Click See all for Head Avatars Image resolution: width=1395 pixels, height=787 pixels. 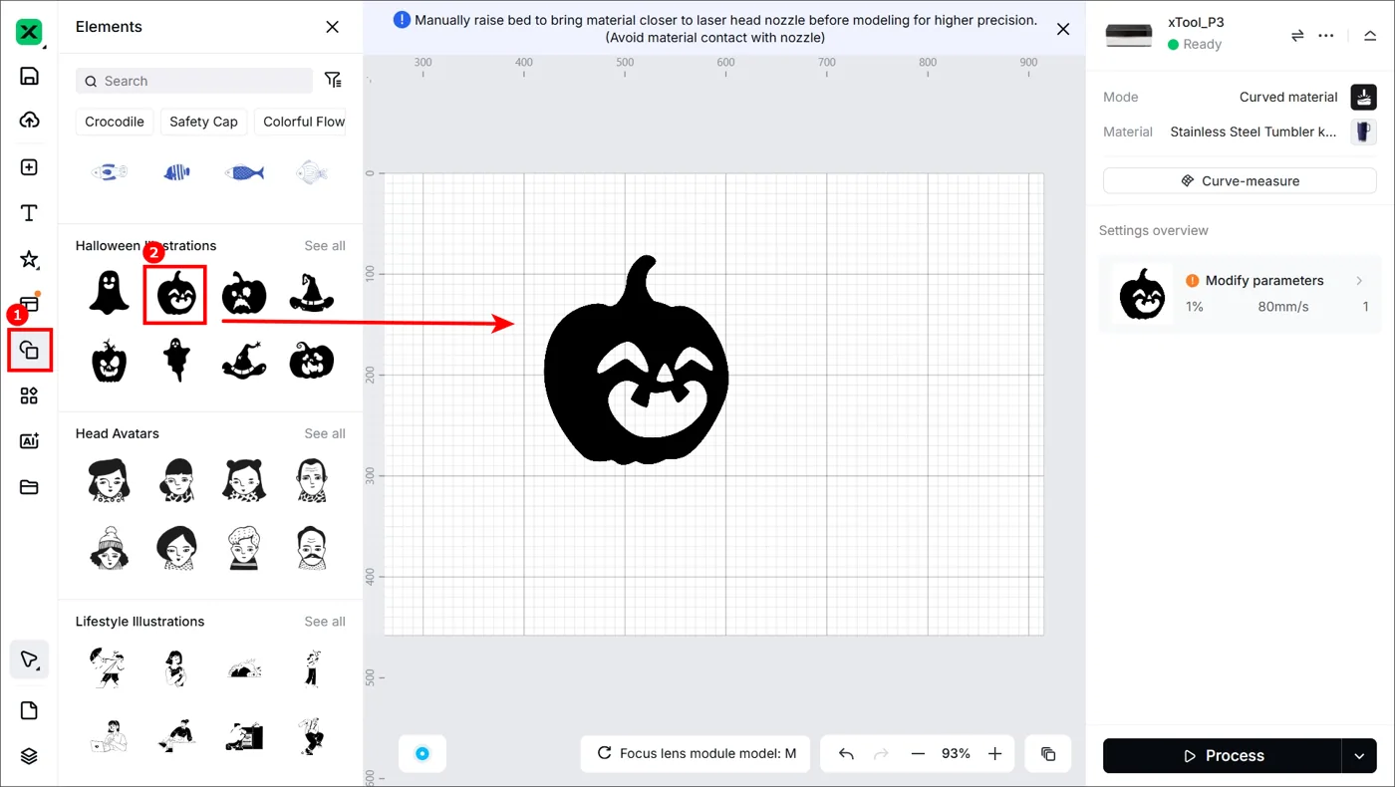(x=325, y=433)
